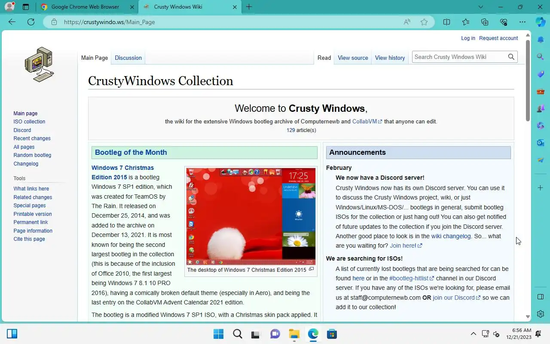
Task: Click the 129 article count link
Action: click(x=290, y=130)
